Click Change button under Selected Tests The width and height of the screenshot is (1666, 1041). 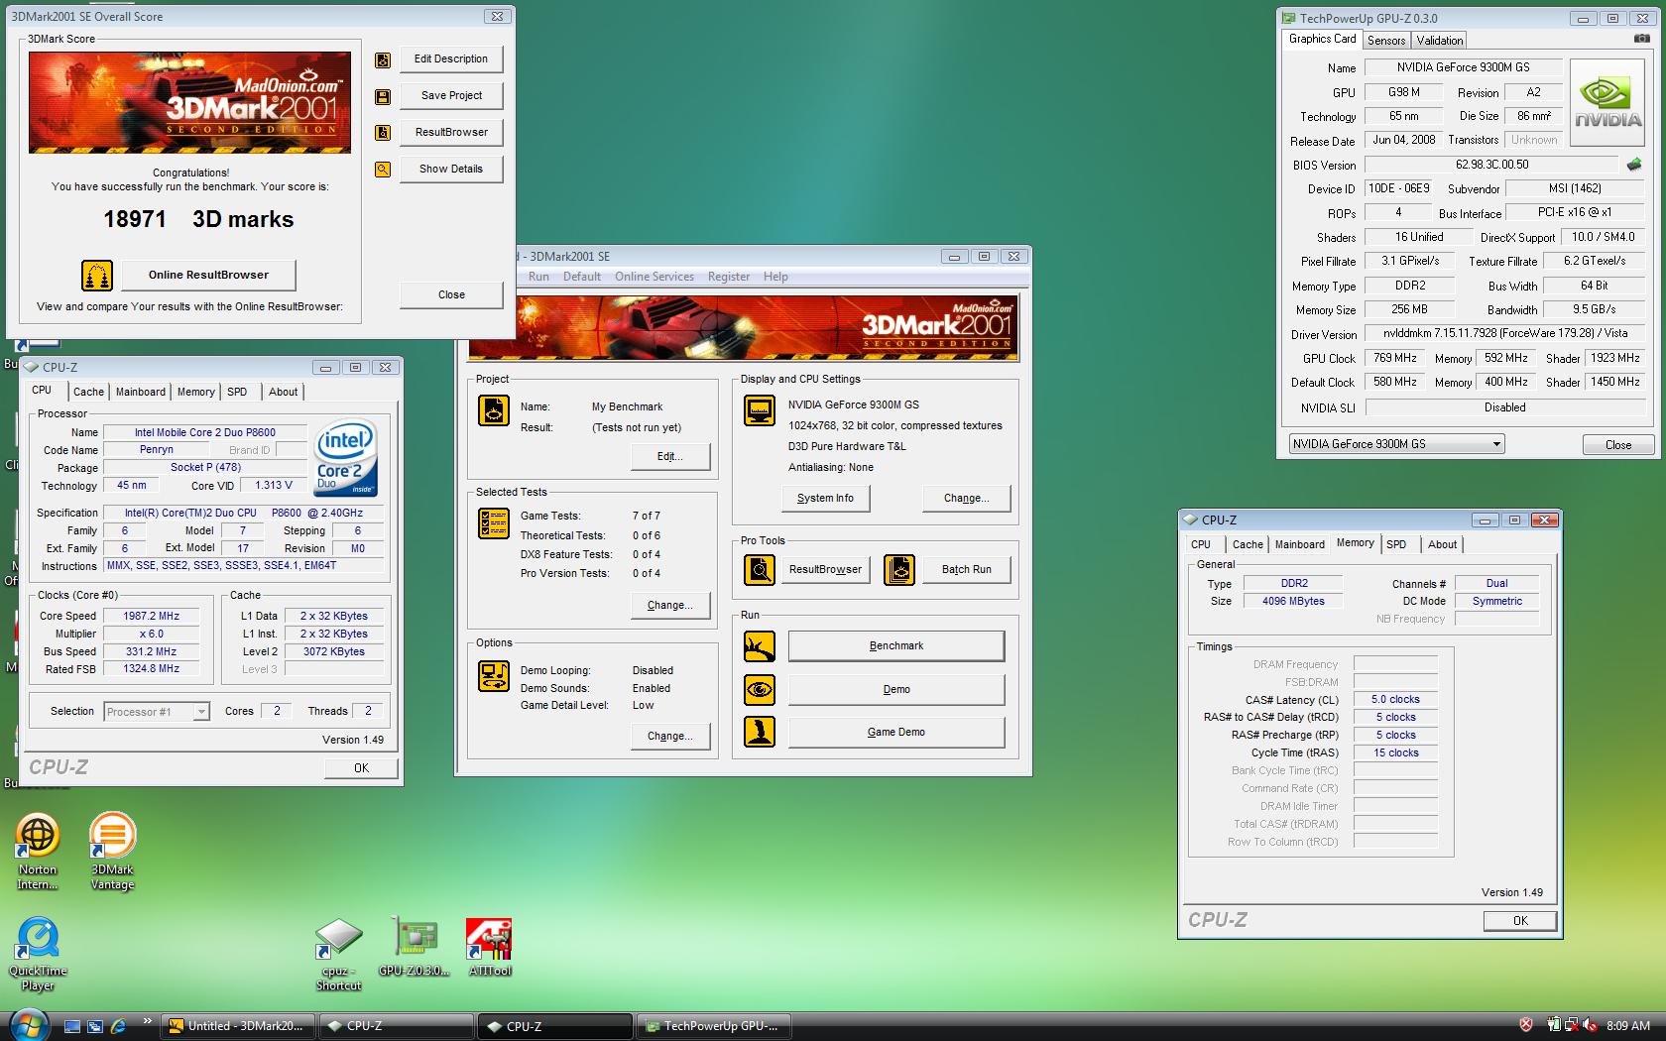[669, 606]
